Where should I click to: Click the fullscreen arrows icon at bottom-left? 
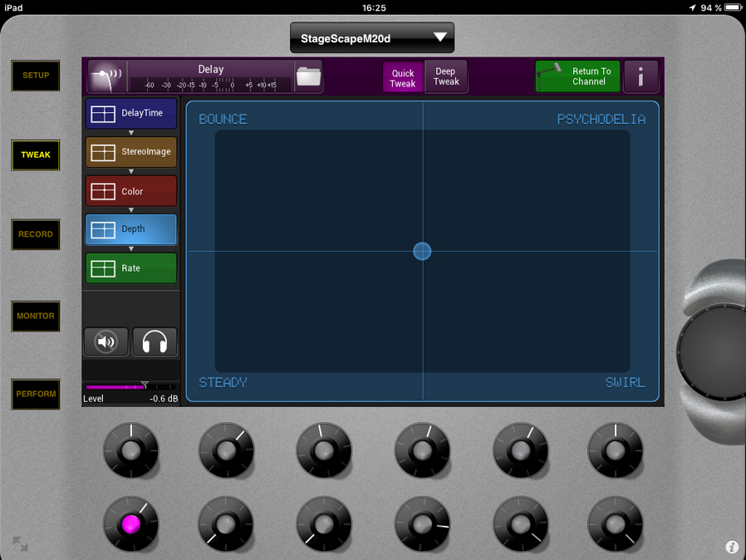click(x=20, y=544)
